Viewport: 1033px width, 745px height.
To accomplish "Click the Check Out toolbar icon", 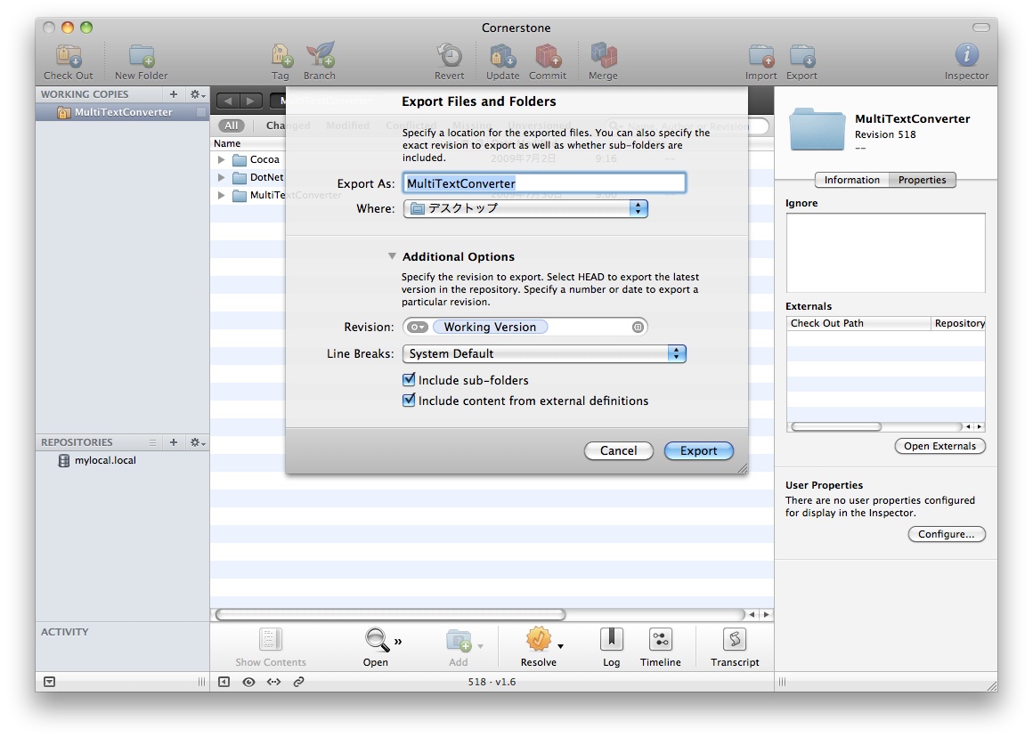I will pyautogui.click(x=69, y=56).
